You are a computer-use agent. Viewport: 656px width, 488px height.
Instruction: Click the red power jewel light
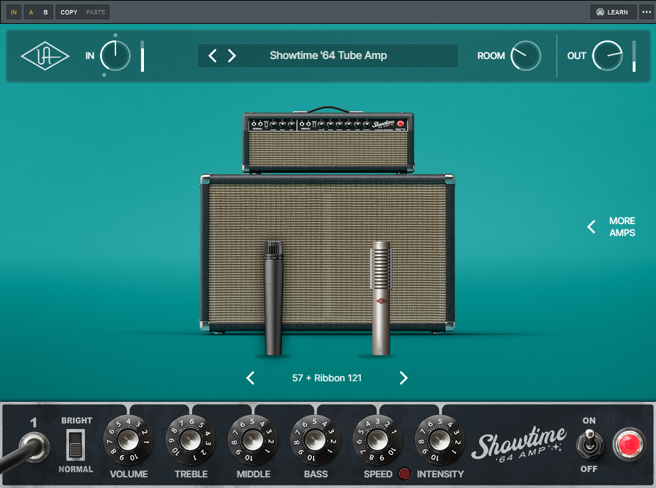[x=628, y=444]
